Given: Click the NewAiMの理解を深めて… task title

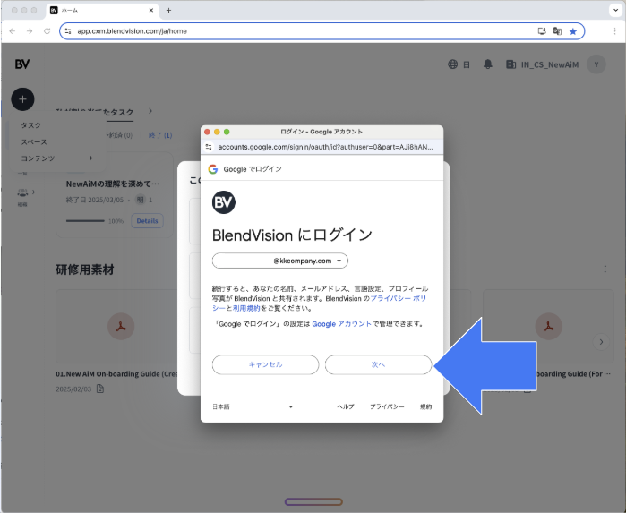Looking at the screenshot, I should tap(113, 184).
